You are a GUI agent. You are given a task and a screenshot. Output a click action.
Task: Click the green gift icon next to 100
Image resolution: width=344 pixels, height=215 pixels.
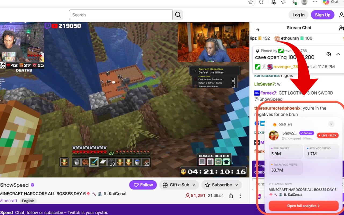point(302,38)
